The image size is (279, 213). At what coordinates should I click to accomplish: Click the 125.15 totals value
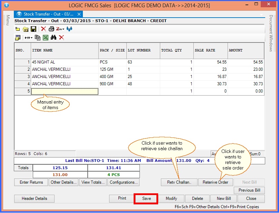coord(60,168)
